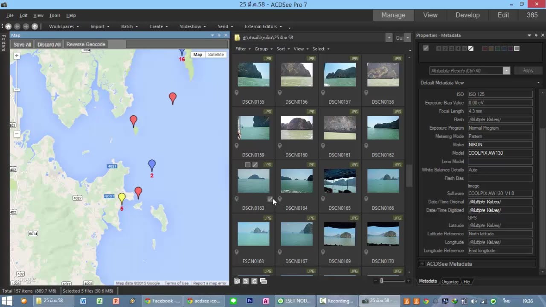546x307 pixels.
Task: Open the Sort dropdown
Action: pyautogui.click(x=283, y=49)
